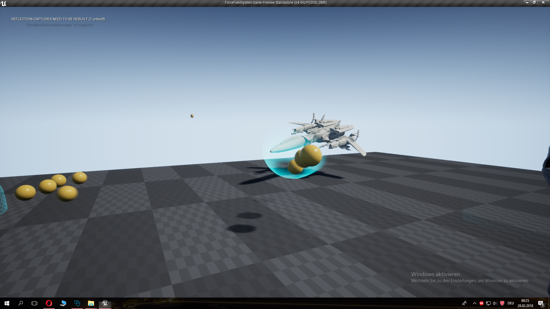Open the Windows Start menu icon
Screen dimensions: 550x309
[6, 303]
